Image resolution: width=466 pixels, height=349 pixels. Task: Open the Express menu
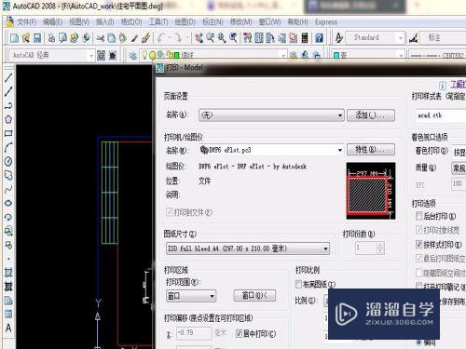[326, 22]
